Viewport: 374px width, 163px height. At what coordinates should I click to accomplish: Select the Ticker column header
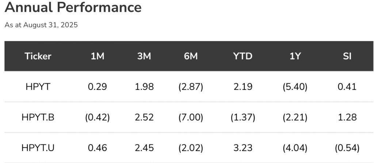point(38,56)
